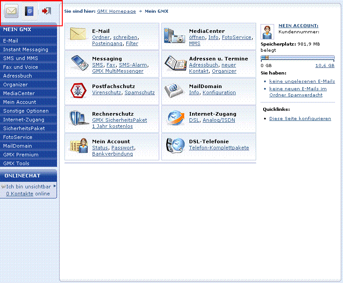The height and width of the screenshot is (283, 343).
Task: Open the MMS link under MediaCenter
Action: (x=195, y=43)
